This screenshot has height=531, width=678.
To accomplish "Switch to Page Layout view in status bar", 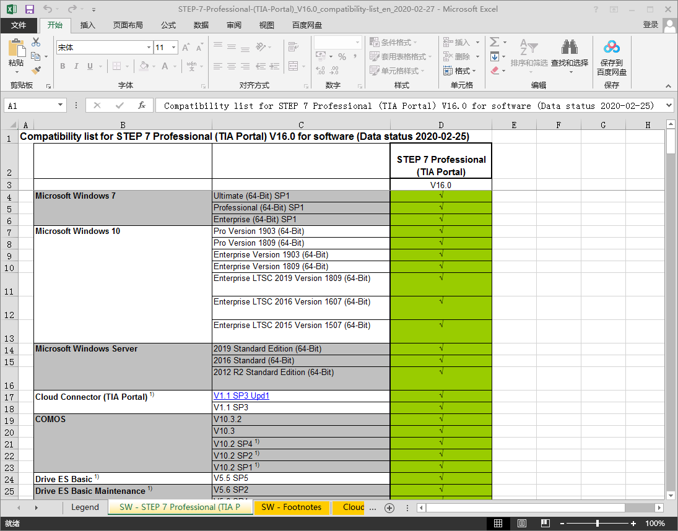I will click(x=521, y=524).
